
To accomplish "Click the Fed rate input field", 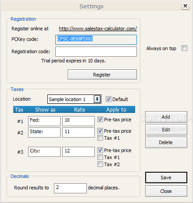I will point(79,121).
